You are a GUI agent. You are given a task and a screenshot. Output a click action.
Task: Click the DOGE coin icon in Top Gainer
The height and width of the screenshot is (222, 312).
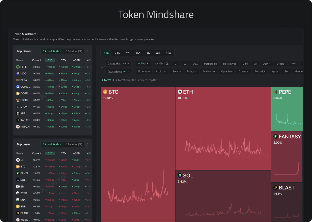point(18,94)
